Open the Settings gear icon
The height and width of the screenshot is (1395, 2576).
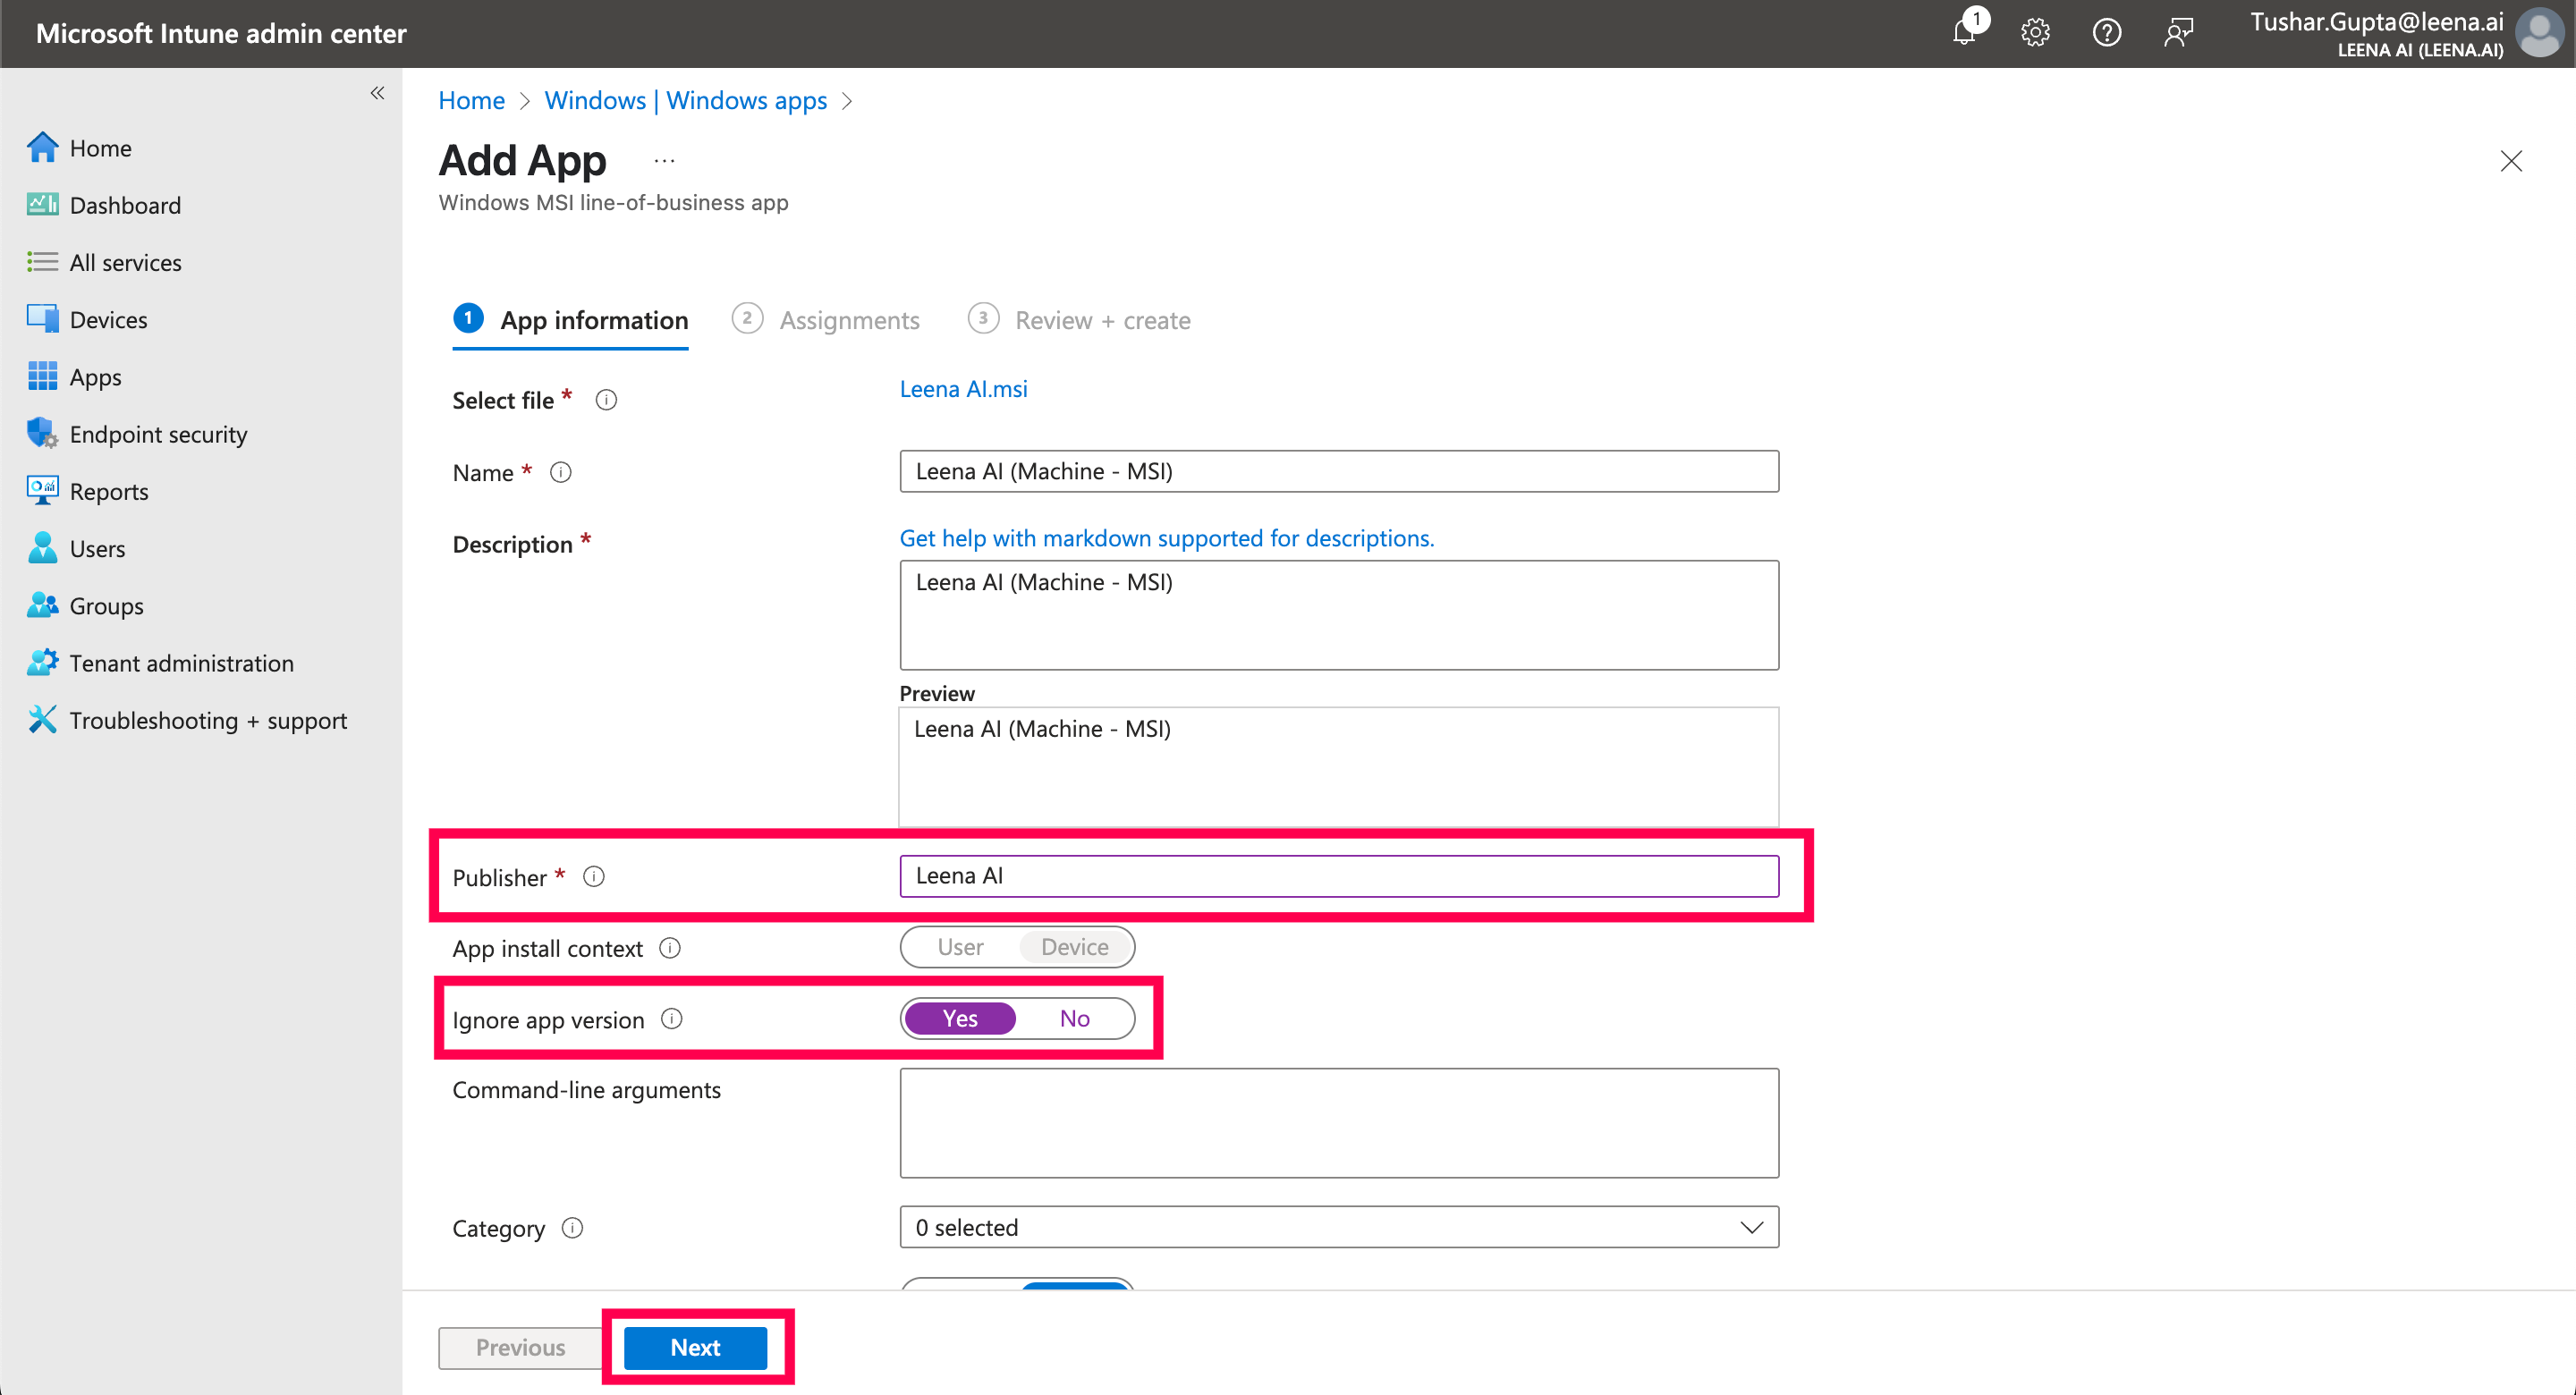coord(2035,33)
